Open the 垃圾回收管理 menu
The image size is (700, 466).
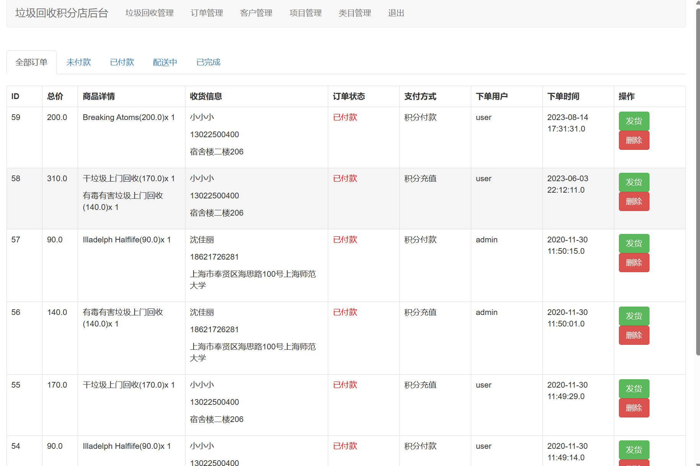[149, 13]
